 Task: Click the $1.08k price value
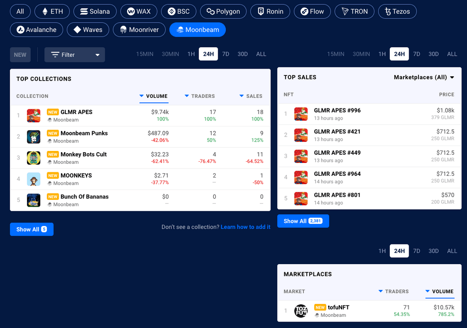[x=446, y=110]
